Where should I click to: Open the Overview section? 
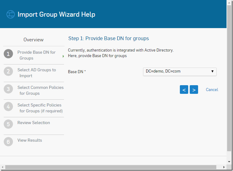pos(33,40)
